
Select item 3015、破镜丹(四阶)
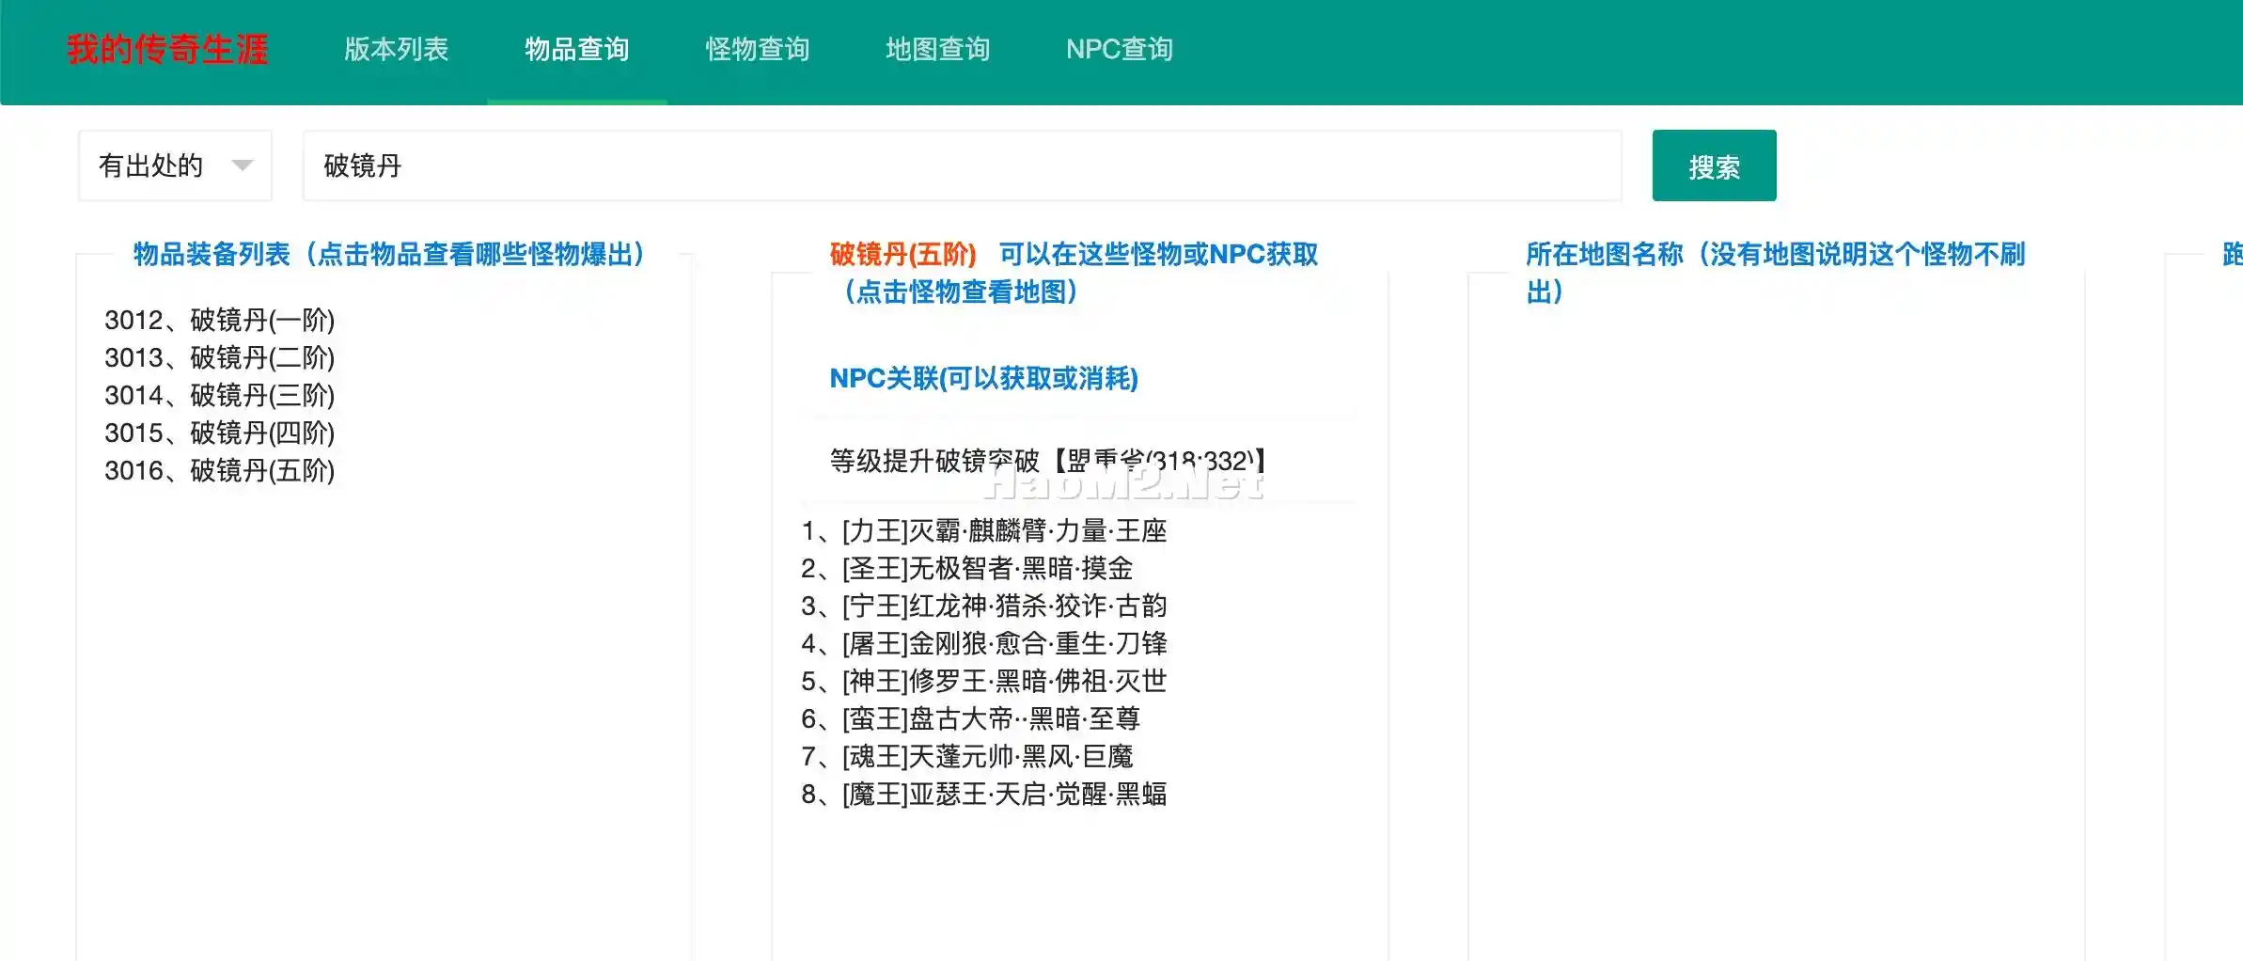220,433
